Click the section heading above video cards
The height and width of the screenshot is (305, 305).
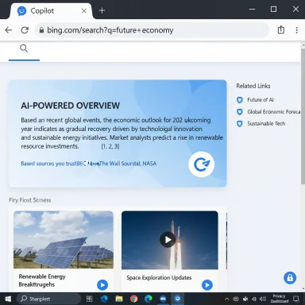coord(30,200)
